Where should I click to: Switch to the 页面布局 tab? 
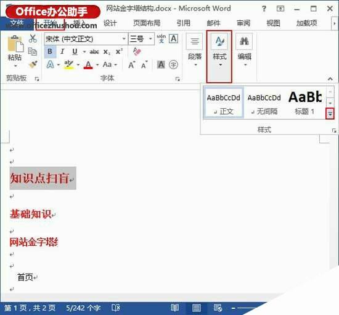point(147,23)
